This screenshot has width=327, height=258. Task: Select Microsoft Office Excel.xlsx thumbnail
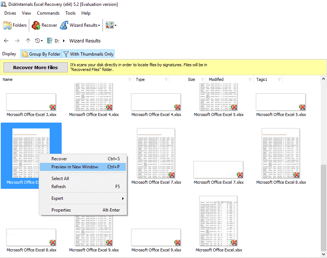(219, 221)
